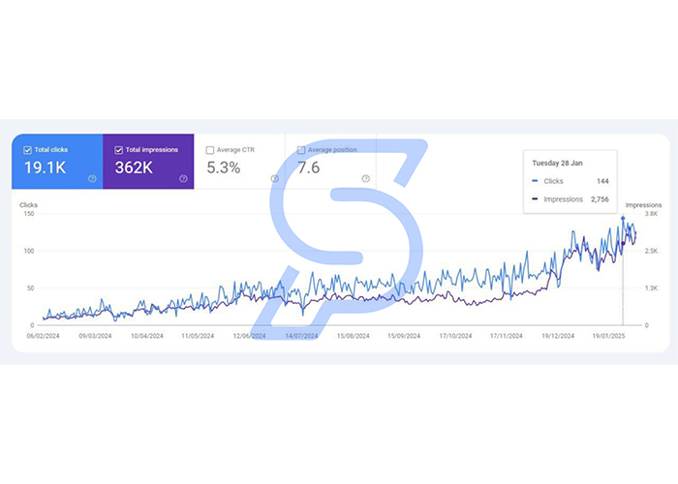
Task: Click the 06/02/2024 date label on axis
Action: 44,336
